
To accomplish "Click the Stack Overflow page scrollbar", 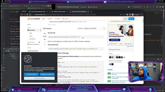I will click(143, 21).
